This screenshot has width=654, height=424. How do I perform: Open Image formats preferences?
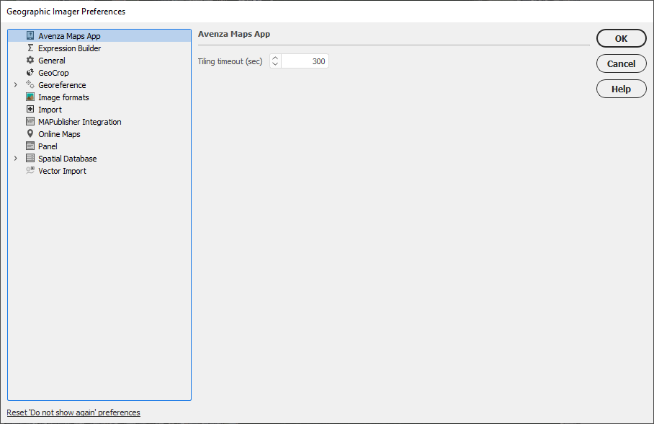click(63, 97)
